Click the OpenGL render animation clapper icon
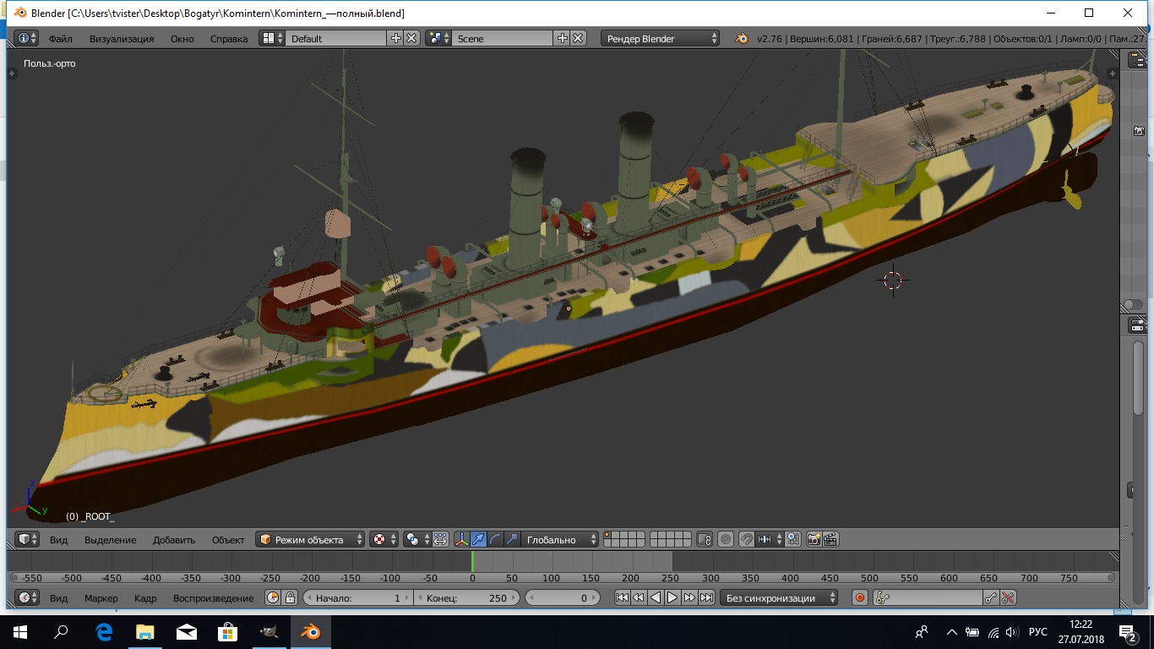The height and width of the screenshot is (649, 1154). tap(830, 539)
